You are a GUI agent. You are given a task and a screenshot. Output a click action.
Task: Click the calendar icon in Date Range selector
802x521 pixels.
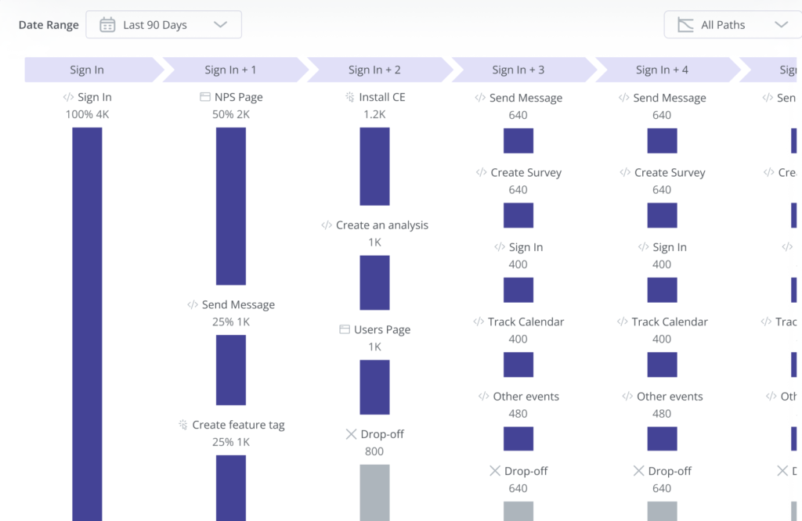click(107, 24)
